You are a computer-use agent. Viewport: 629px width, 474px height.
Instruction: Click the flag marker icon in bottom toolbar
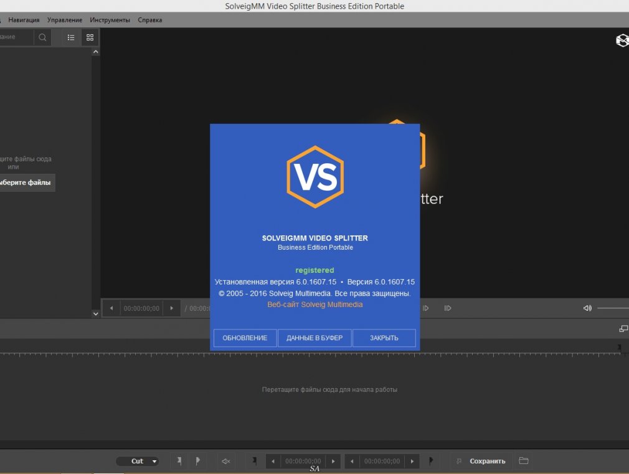click(x=198, y=461)
